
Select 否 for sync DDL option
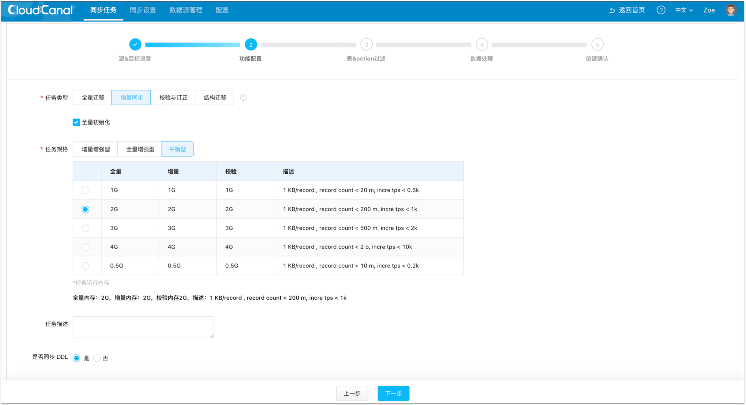coord(97,358)
